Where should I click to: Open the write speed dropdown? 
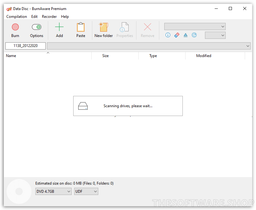[x=215, y=35]
